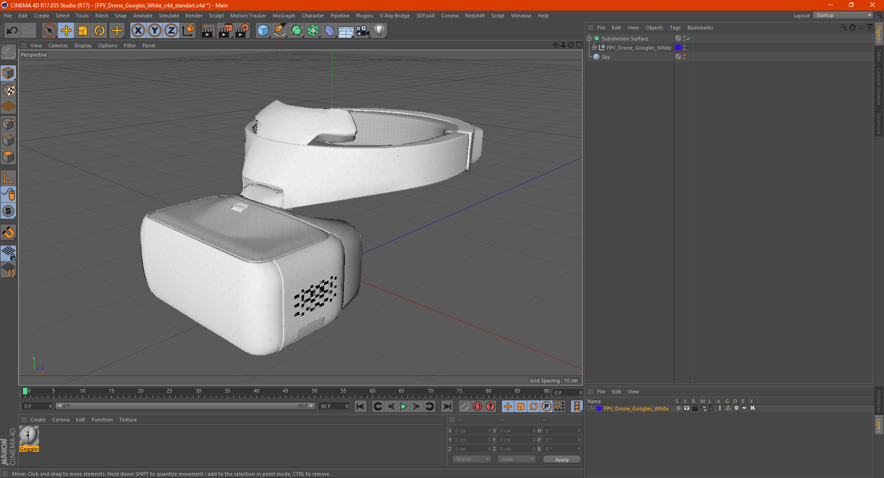Render the active view clapperboard
The height and width of the screenshot is (478, 884).
point(208,31)
